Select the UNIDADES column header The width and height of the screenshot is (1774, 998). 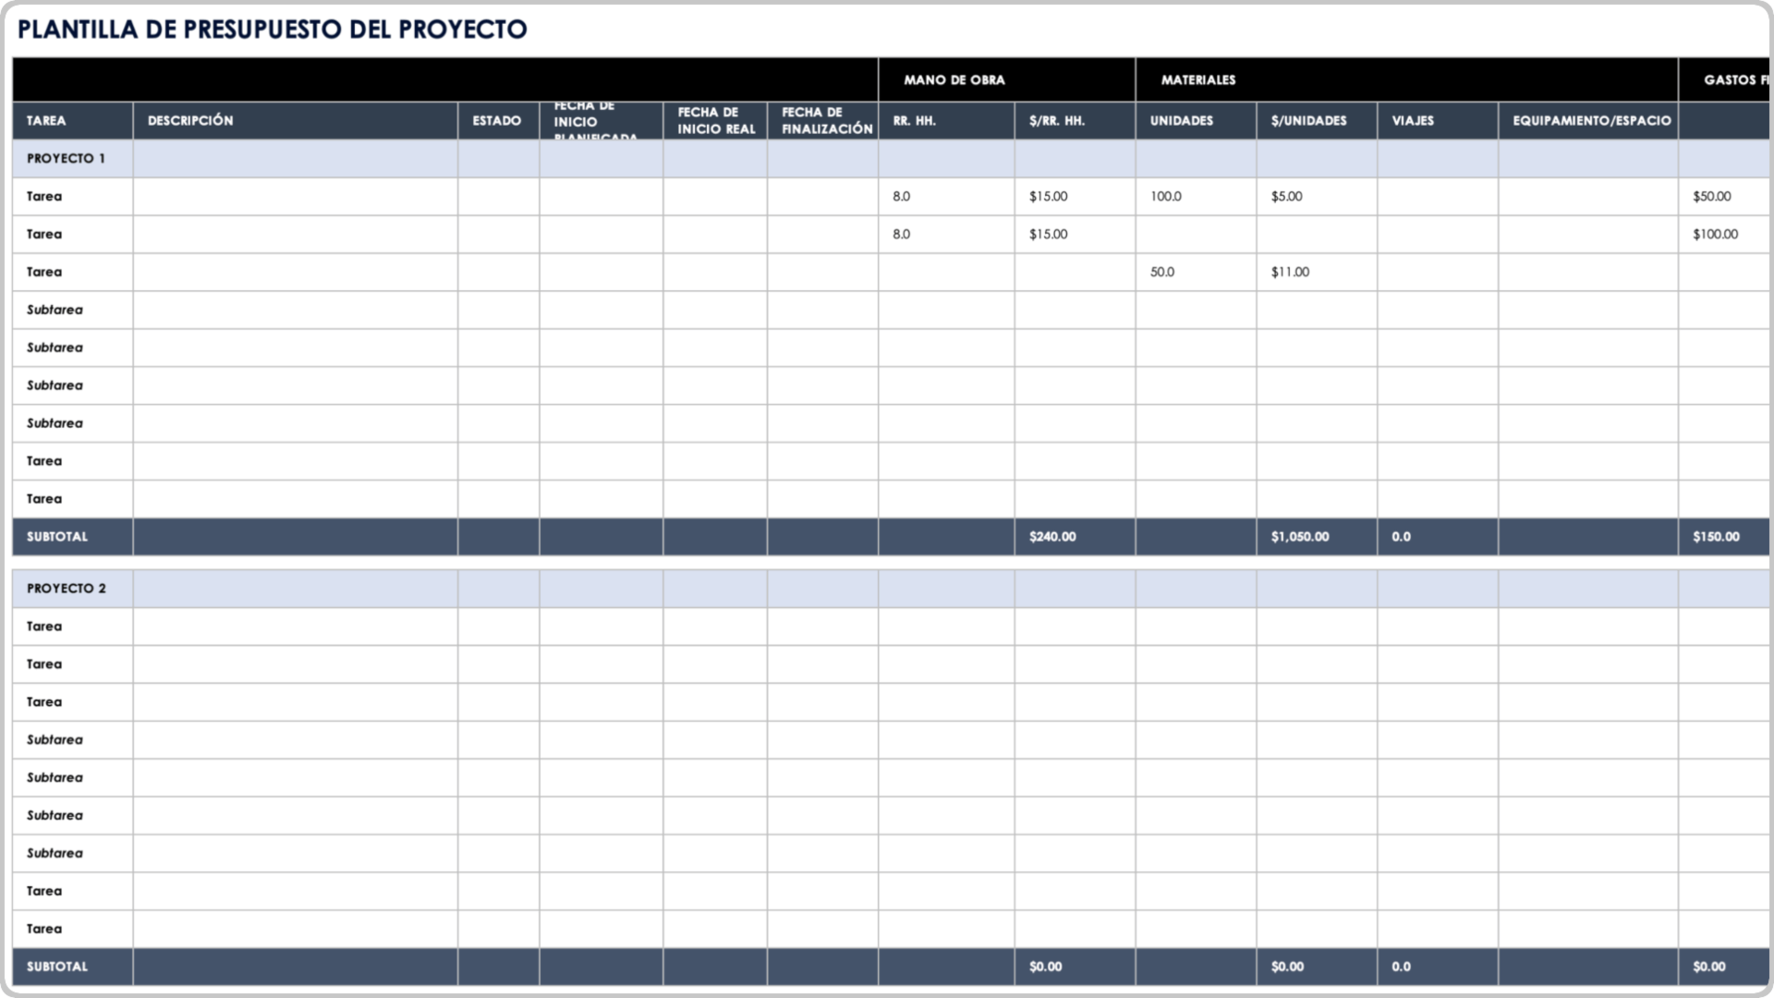[x=1196, y=120]
